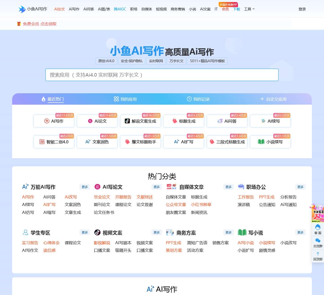This screenshot has height=295, width=324.
Task: Open 自媒体 in top navigation
Action: (147, 9)
